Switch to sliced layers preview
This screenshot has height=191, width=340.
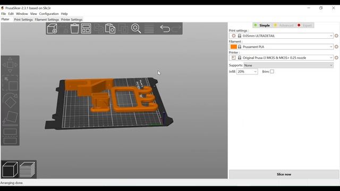28,169
